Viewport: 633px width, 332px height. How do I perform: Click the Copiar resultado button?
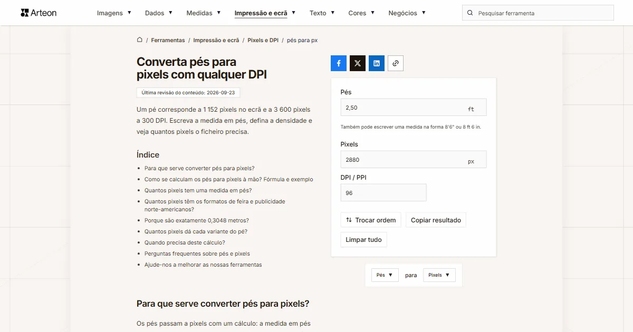click(x=436, y=220)
